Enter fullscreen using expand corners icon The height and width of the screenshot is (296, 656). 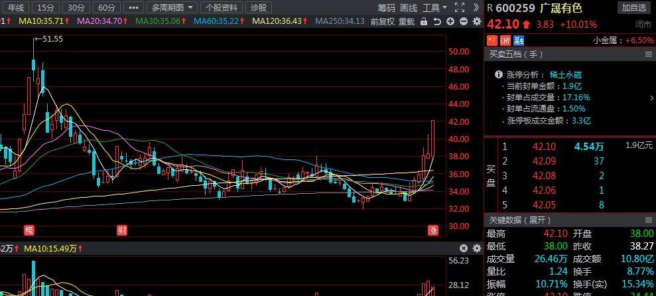click(460, 8)
